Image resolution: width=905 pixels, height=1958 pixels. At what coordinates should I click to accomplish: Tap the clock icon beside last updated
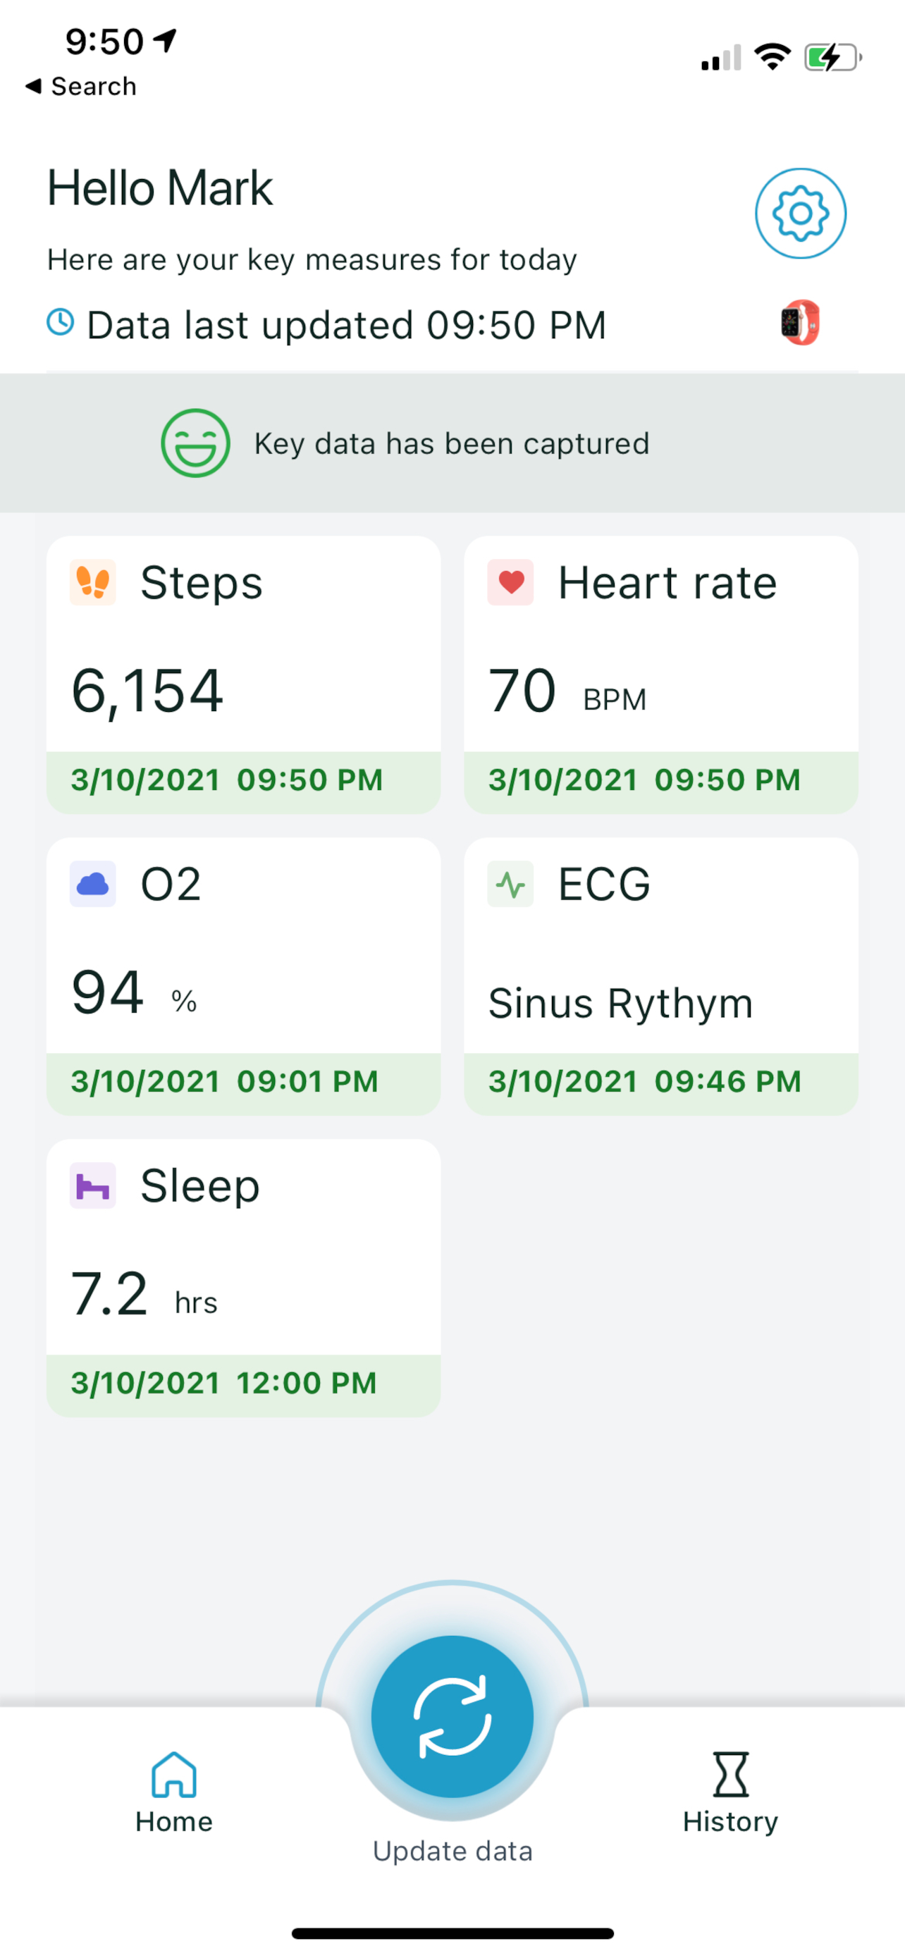tap(61, 322)
